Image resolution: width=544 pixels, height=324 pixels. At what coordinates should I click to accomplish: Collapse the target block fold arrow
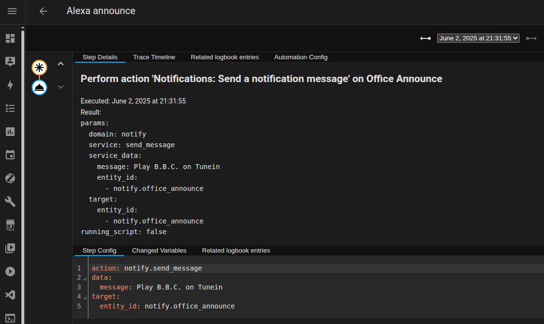click(x=85, y=297)
